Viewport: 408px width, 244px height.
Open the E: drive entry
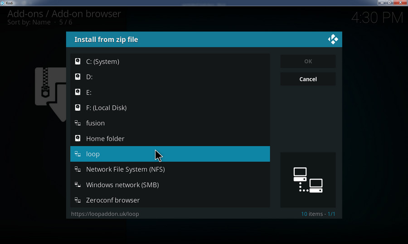[x=170, y=92]
